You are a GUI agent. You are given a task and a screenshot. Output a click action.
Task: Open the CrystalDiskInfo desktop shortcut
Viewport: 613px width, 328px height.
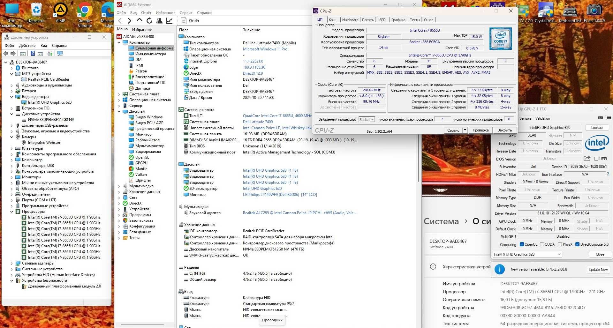pos(546,13)
